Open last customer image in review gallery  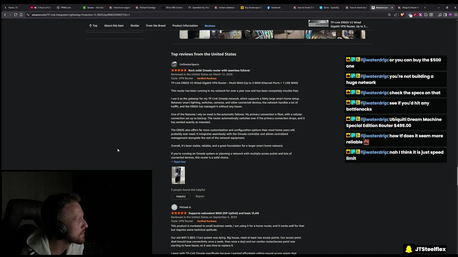(351, 35)
